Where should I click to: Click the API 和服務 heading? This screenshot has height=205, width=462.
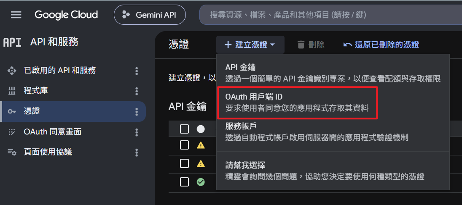point(54,42)
